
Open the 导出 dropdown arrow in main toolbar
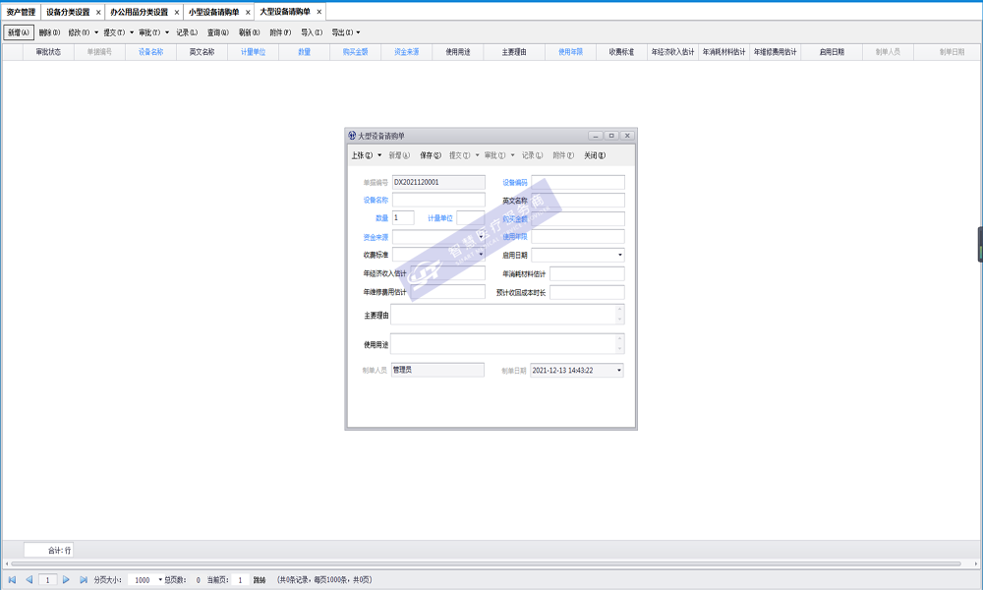click(x=358, y=32)
